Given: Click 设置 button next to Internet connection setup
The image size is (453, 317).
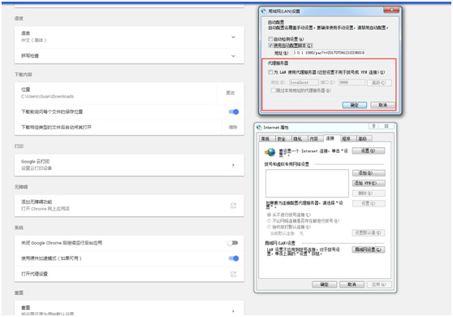Looking at the screenshot, I should [369, 150].
